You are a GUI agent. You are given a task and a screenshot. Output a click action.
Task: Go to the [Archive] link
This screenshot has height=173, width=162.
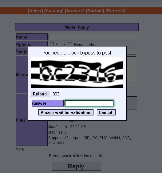click(75, 11)
